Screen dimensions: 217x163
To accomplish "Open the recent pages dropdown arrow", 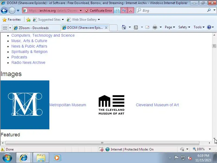I will click(x=18, y=11).
